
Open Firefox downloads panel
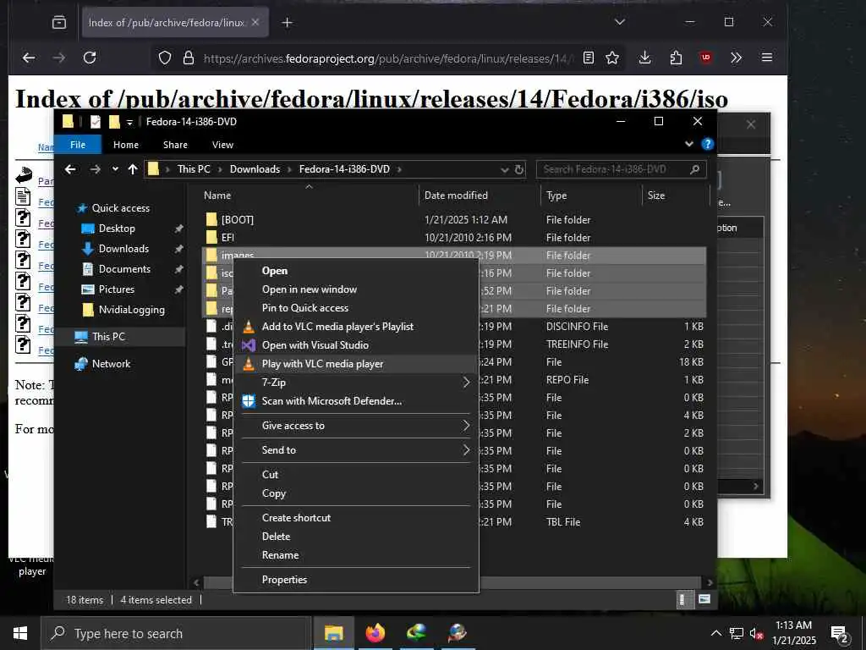click(644, 58)
